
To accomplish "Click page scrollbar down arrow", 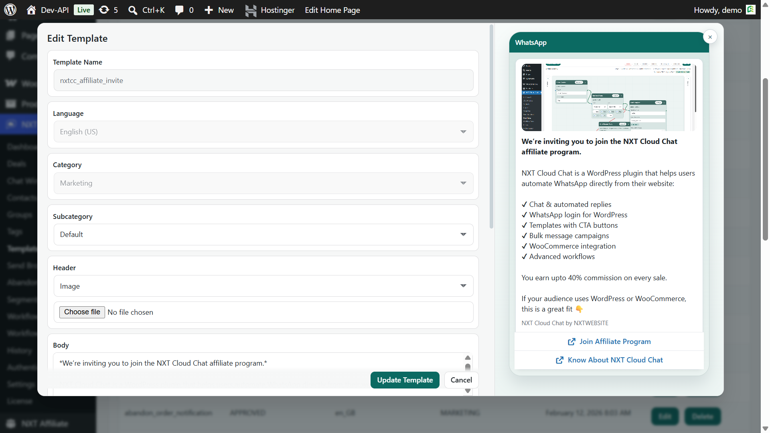I will [x=765, y=428].
